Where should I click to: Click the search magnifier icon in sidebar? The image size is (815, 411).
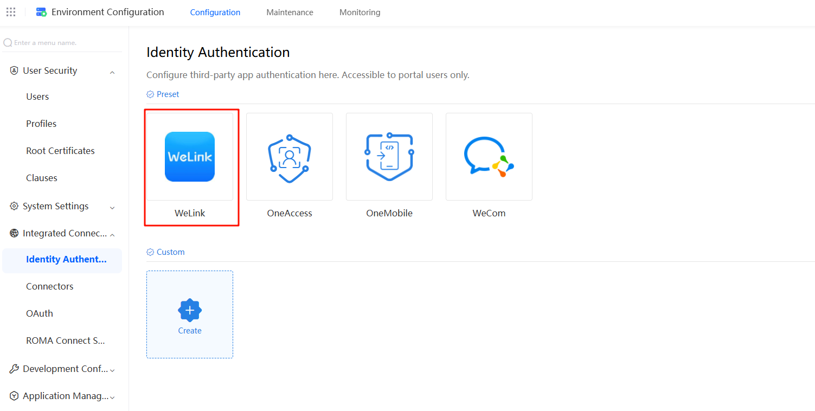[8, 42]
